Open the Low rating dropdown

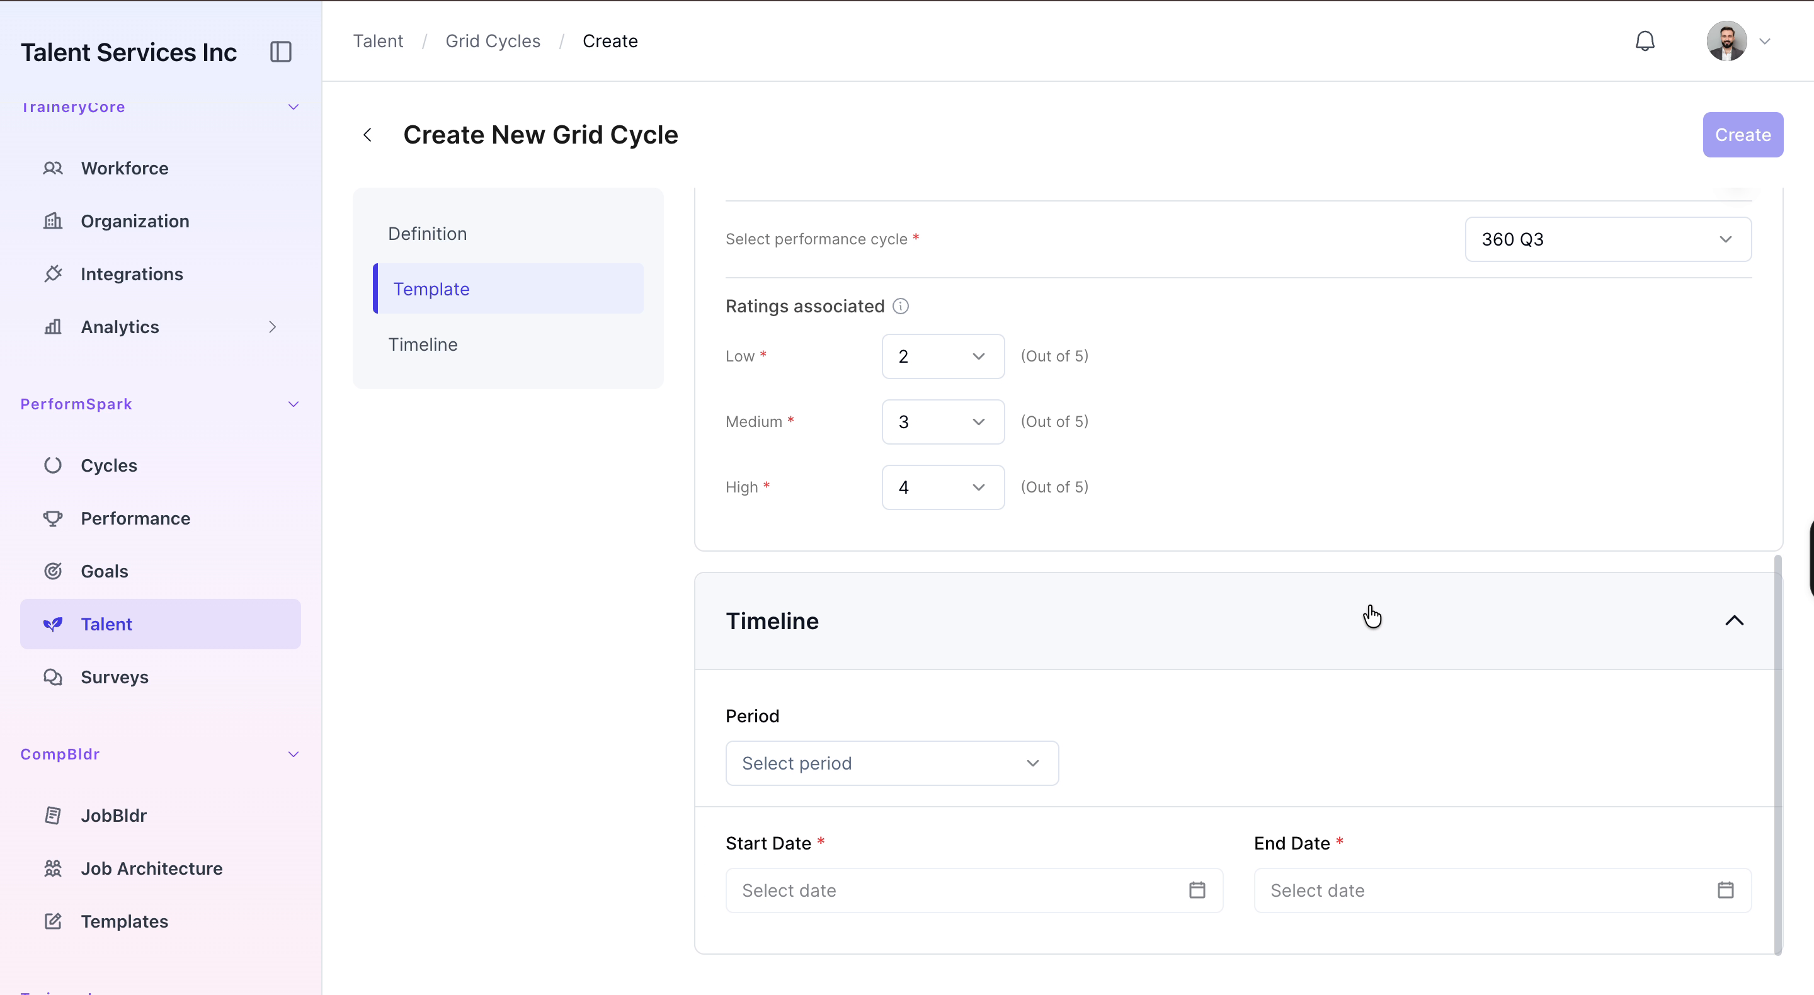[x=943, y=356]
